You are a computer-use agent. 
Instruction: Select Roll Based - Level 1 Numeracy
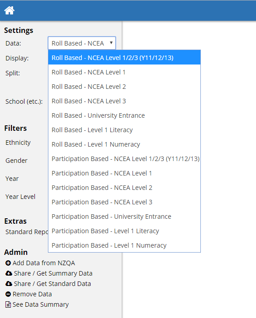click(124, 144)
